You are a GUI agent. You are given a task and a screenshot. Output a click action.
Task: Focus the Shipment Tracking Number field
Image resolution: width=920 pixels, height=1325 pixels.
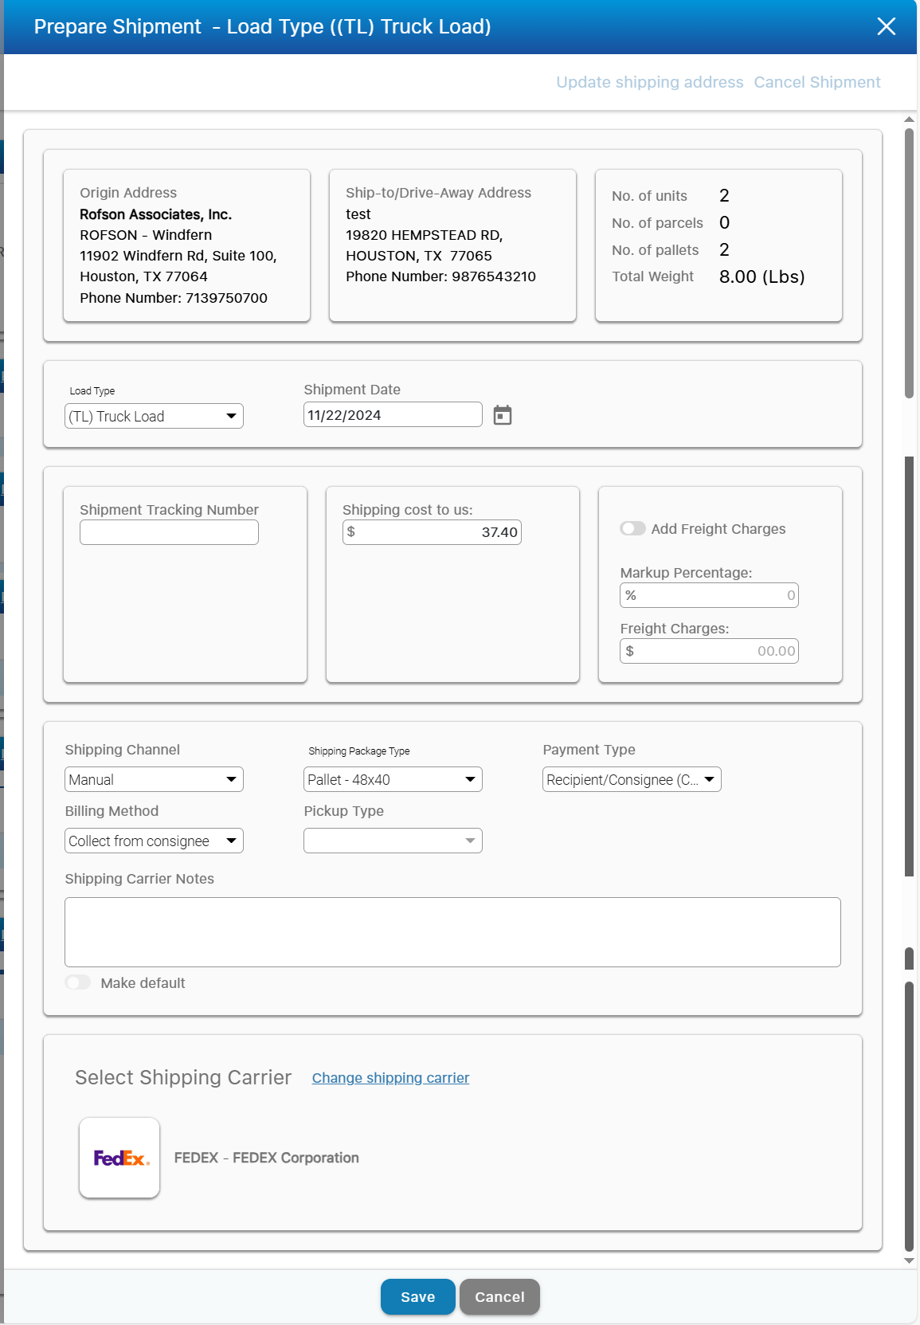click(169, 532)
